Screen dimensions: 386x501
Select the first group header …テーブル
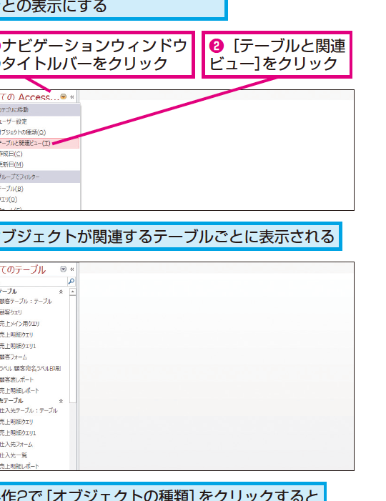point(9,292)
